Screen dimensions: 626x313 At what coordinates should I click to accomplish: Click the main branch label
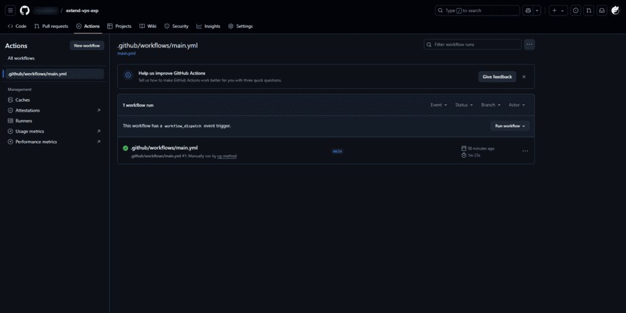click(x=337, y=151)
